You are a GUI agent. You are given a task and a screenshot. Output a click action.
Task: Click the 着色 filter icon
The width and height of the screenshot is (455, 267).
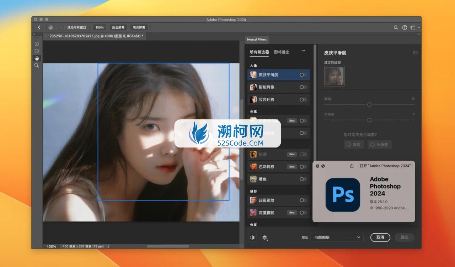253,179
